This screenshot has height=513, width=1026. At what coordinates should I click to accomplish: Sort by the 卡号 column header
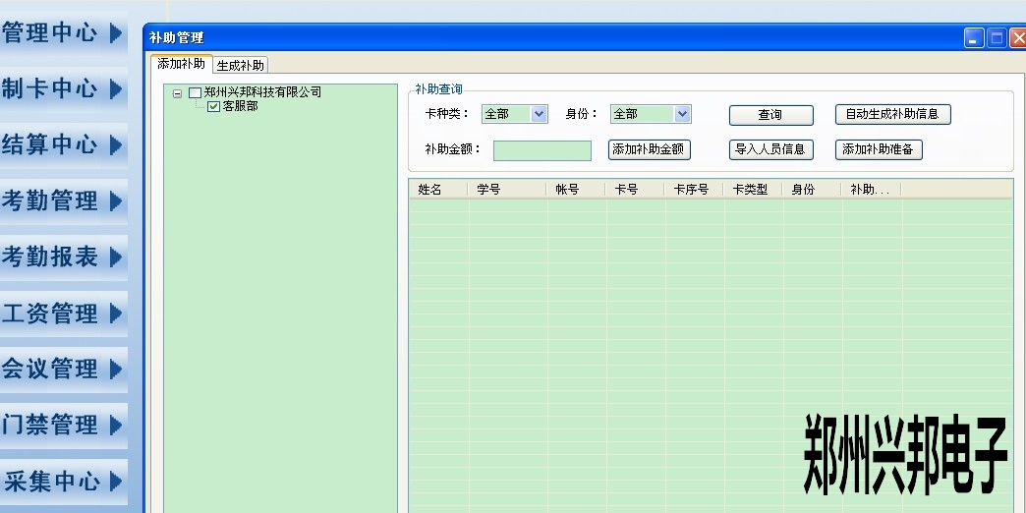pos(635,189)
